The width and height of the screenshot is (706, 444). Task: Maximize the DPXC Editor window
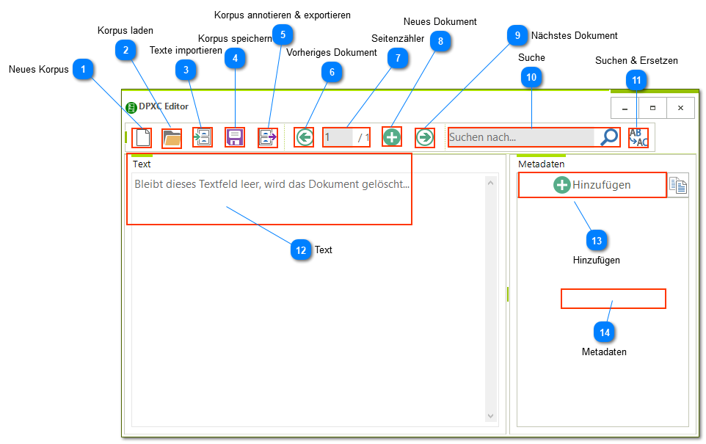[x=652, y=108]
